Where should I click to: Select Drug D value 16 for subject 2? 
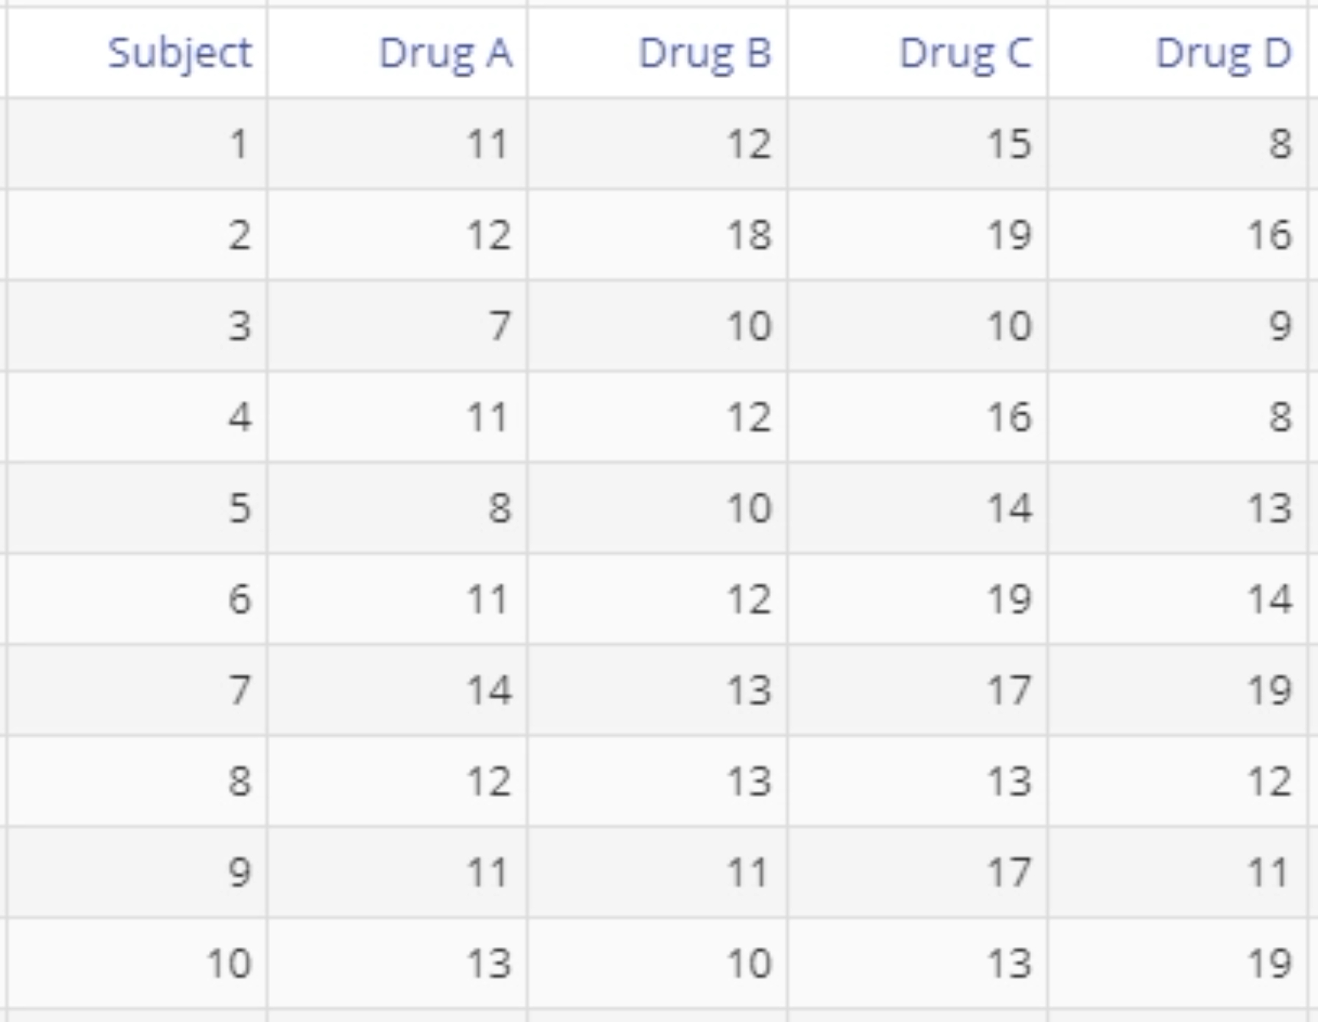[1178, 235]
